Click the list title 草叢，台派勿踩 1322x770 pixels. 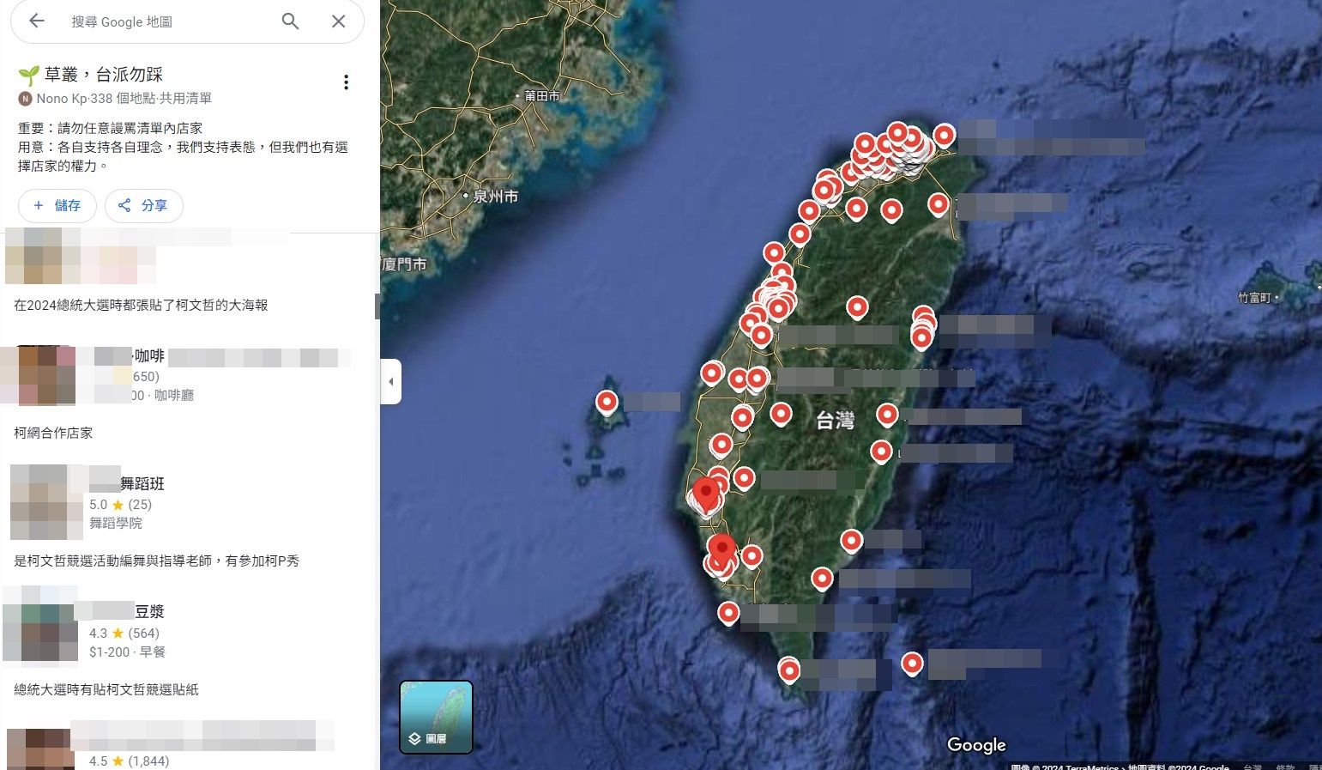(x=104, y=75)
